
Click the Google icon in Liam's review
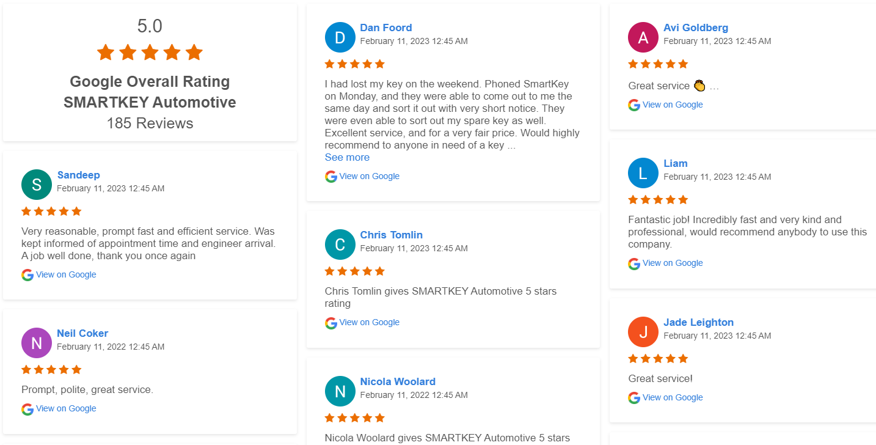[634, 263]
